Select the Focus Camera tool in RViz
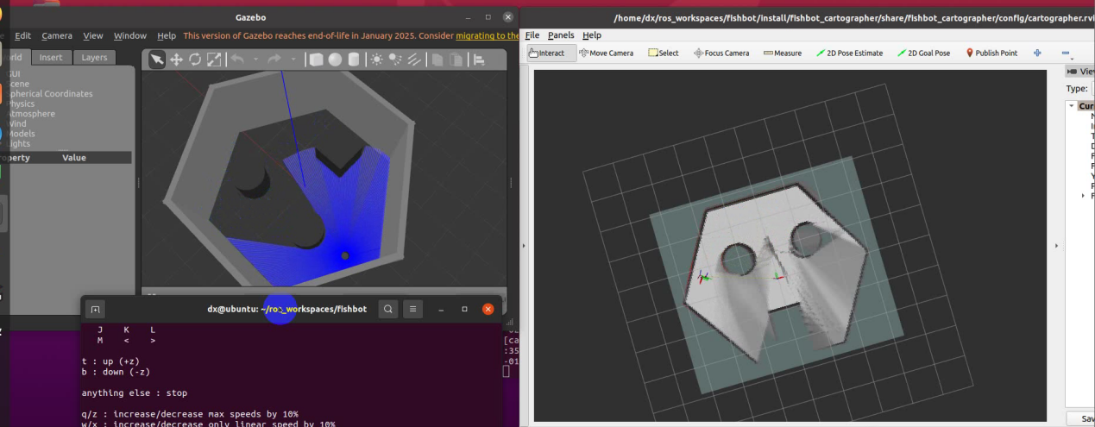 721,53
